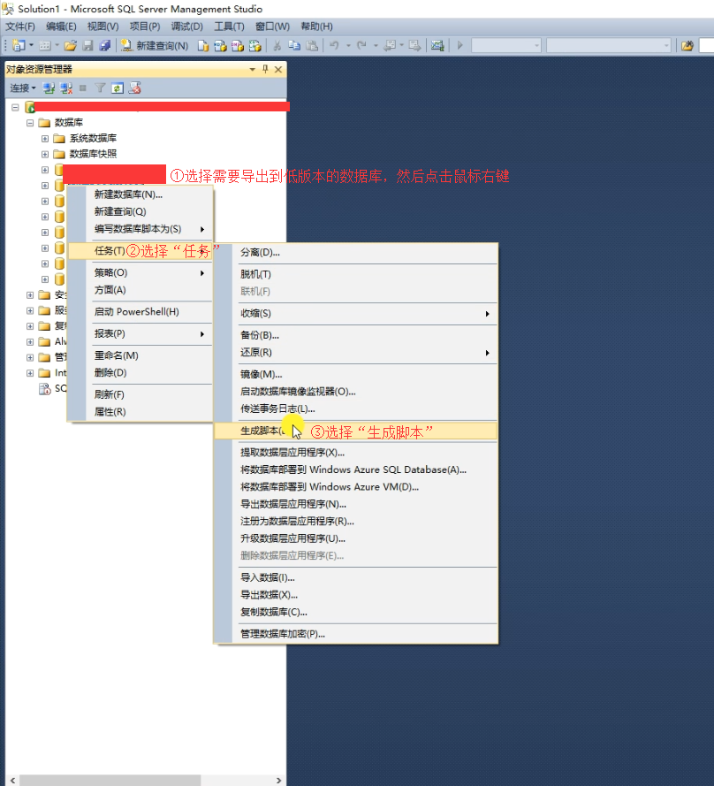Select 分离(D)... in the tasks submenu
This screenshot has height=786, width=714.
click(x=356, y=252)
